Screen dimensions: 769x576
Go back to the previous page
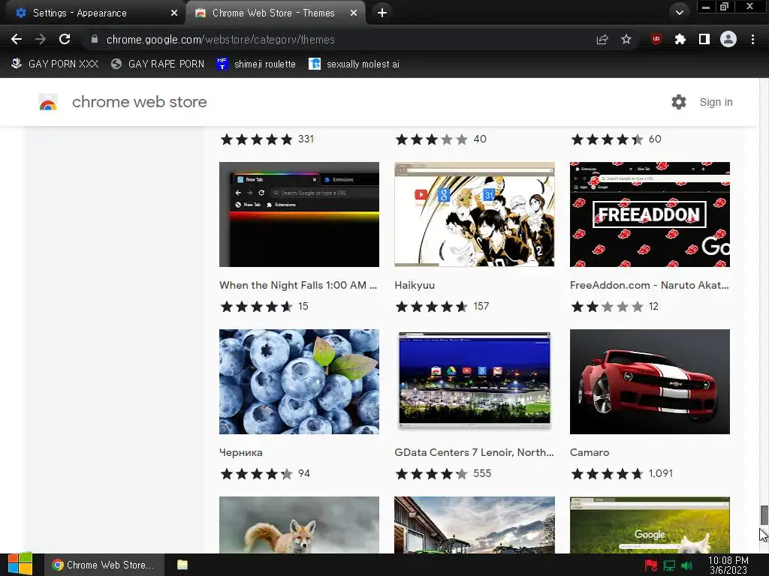17,39
